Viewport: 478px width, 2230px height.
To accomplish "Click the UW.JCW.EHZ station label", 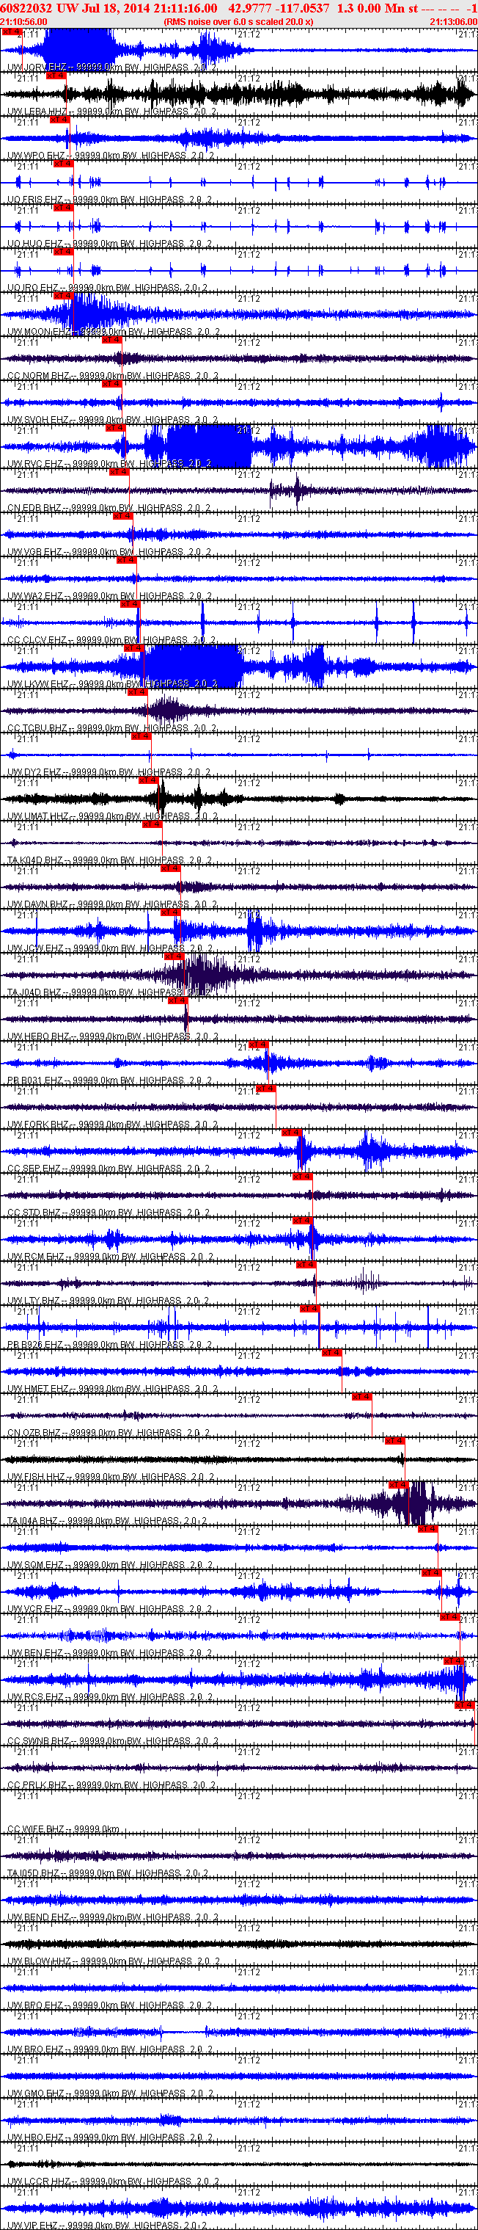I will pos(108,948).
